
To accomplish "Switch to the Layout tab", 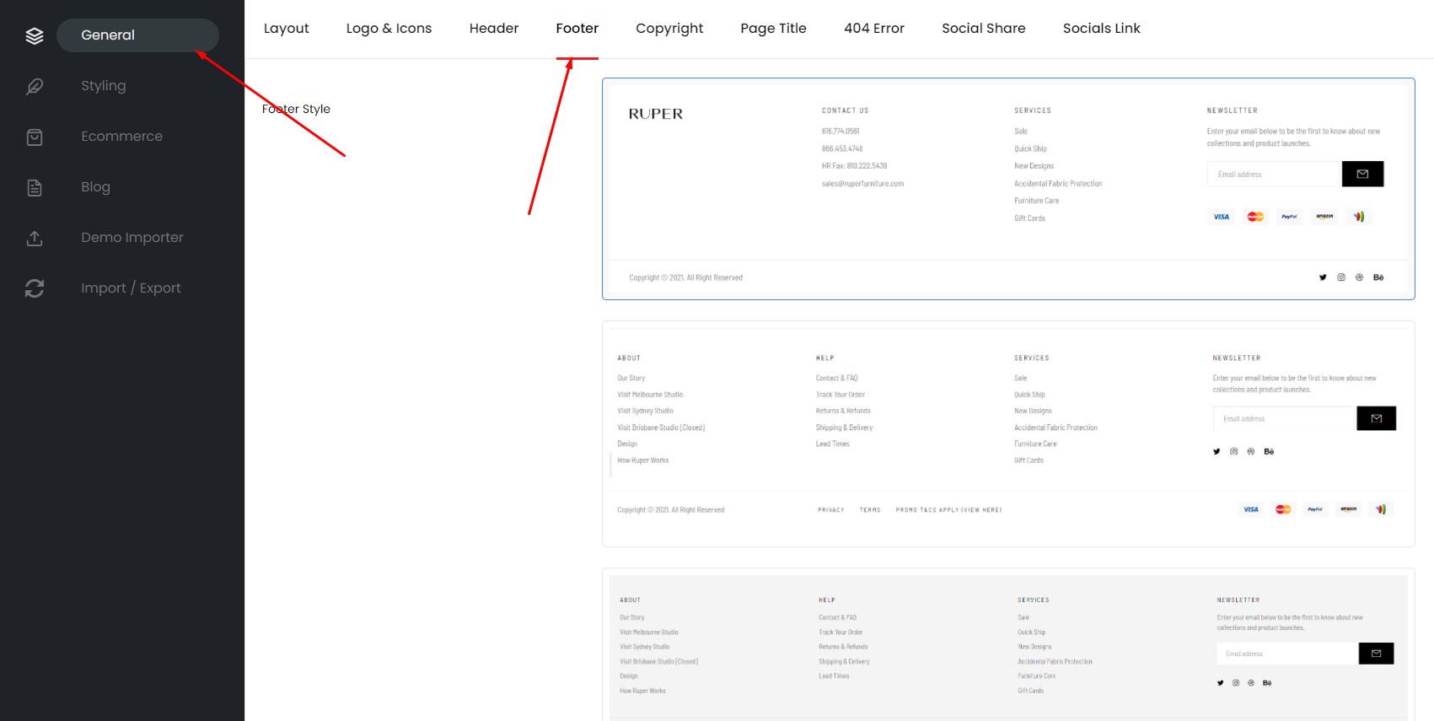I will pos(287,29).
